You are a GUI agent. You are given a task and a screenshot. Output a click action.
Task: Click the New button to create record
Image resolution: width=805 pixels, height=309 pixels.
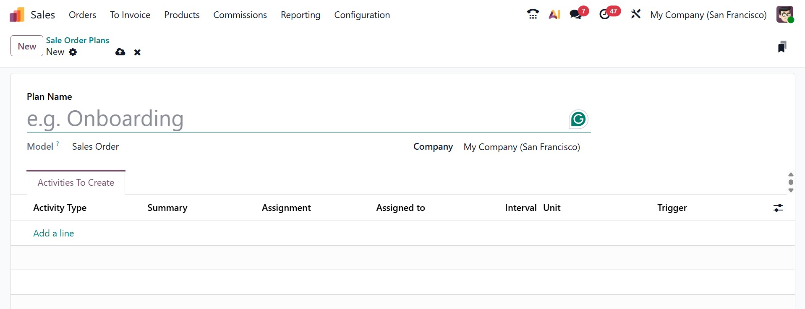(27, 46)
